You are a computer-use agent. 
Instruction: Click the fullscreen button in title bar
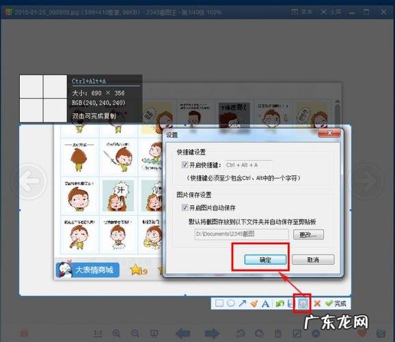click(331, 12)
